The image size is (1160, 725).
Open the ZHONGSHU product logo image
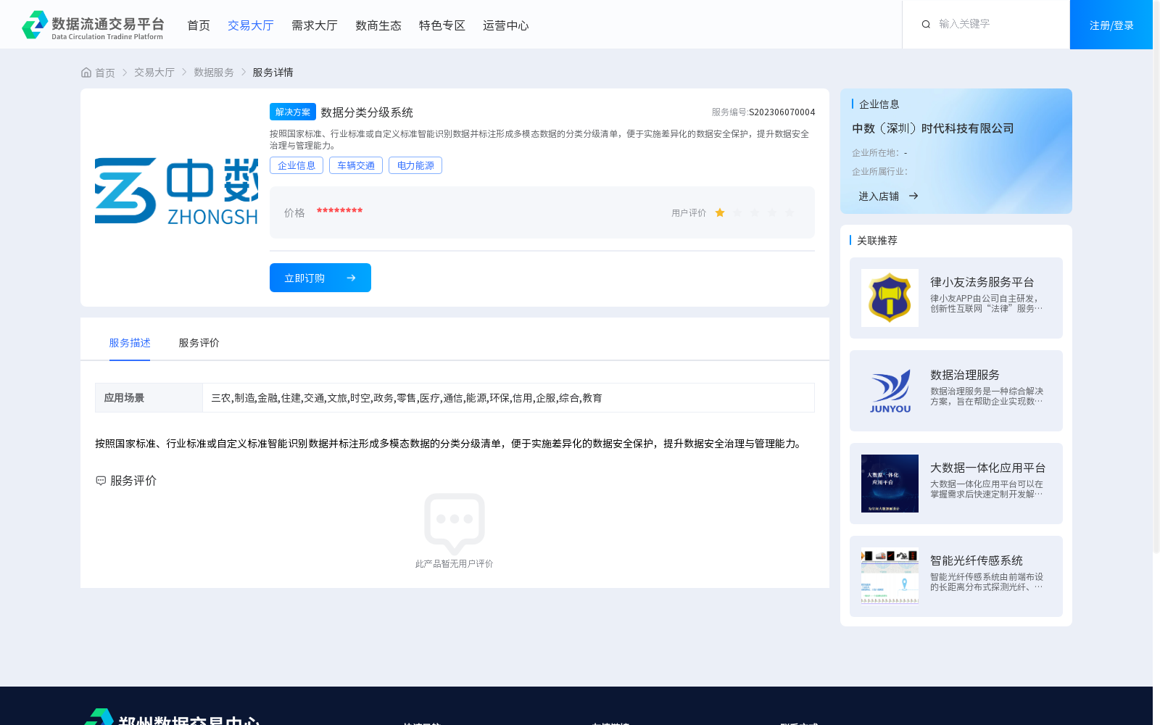(176, 191)
